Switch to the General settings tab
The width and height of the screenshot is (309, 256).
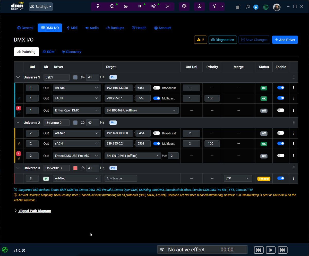tap(25, 28)
